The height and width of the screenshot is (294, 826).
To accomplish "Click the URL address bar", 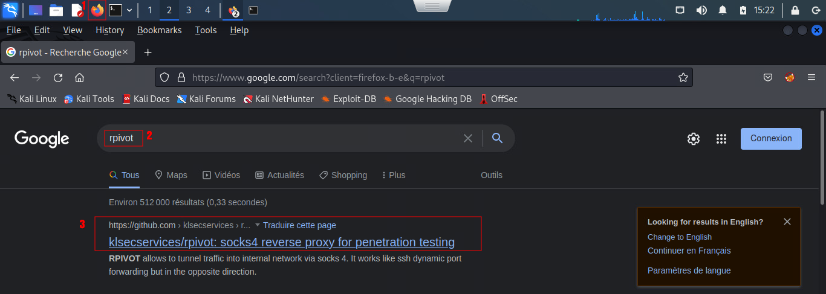I will click(x=423, y=78).
